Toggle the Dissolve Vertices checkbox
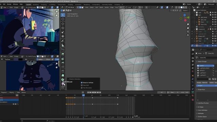This screenshot has width=217, height=122. tap(82, 83)
